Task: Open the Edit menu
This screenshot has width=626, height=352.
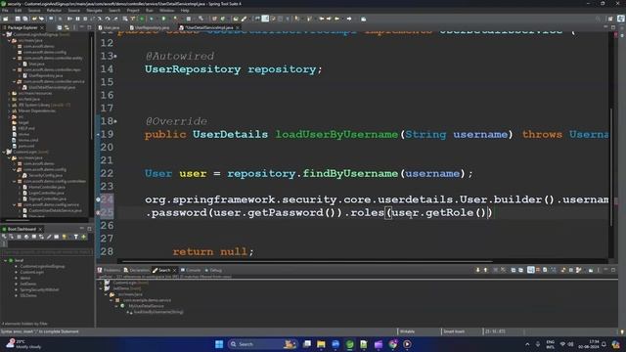Action: (x=18, y=11)
